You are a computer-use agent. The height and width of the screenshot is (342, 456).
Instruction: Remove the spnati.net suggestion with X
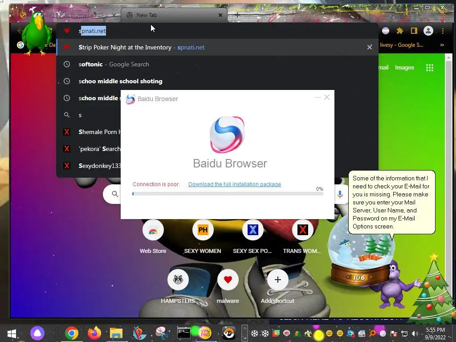pos(369,47)
